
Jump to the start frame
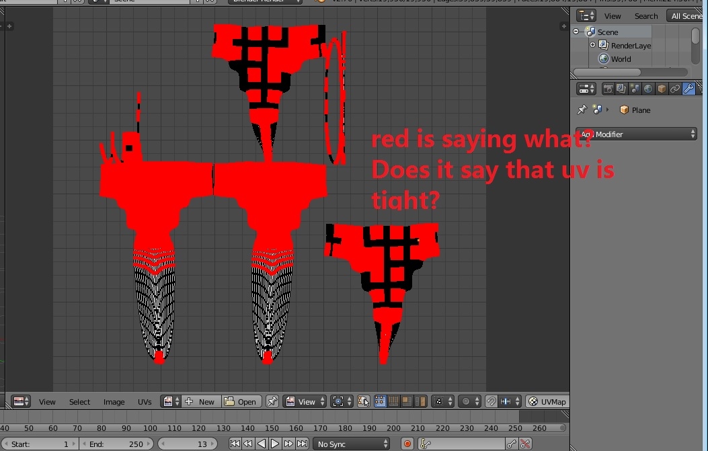tap(235, 444)
